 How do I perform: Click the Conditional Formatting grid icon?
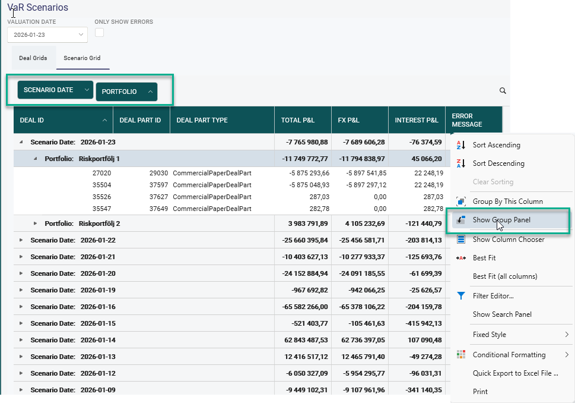tap(461, 355)
